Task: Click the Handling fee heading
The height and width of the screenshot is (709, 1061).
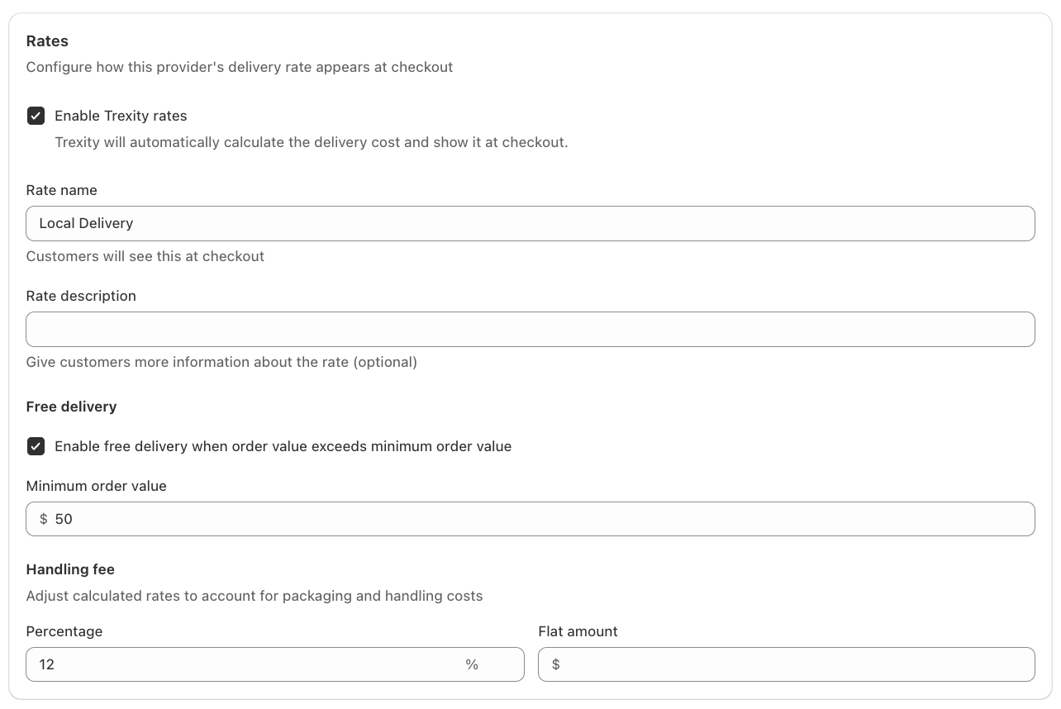Action: click(70, 569)
